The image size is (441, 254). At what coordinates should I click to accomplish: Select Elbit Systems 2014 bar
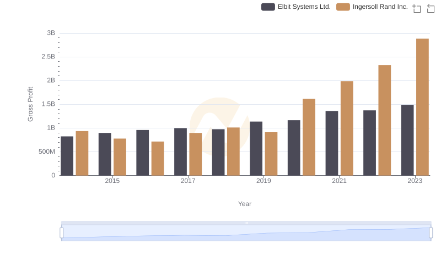[67, 156]
